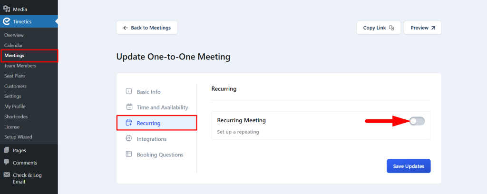Click the Booking Questions table icon
The height and width of the screenshot is (194, 487).
click(x=128, y=154)
